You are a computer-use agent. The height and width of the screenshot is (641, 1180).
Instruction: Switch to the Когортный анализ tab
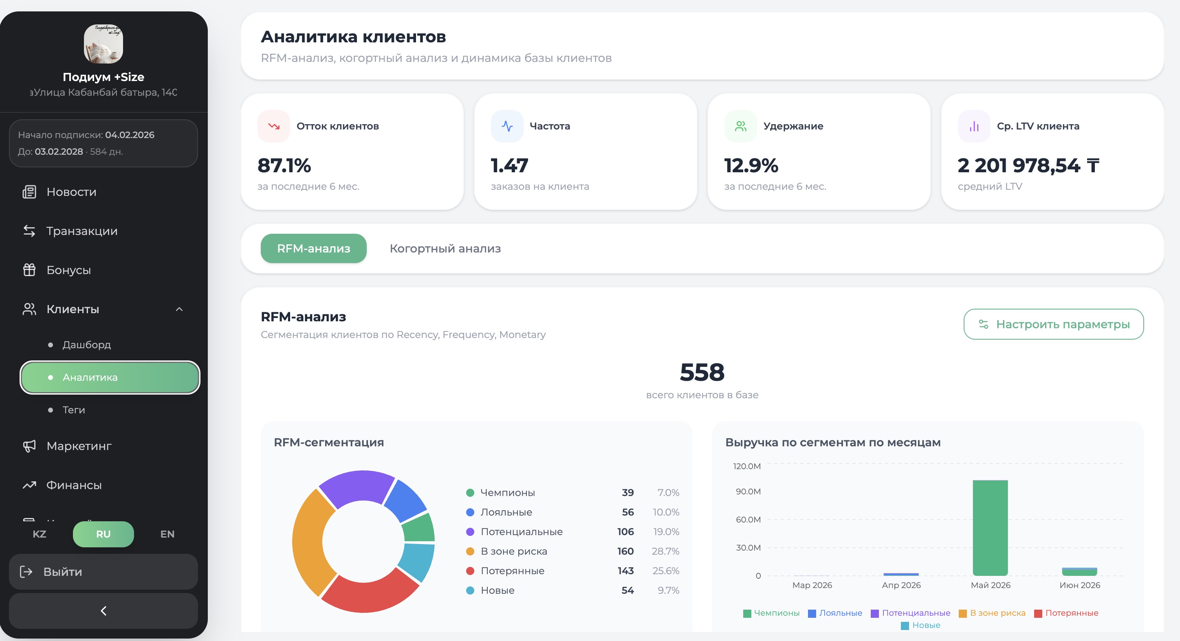[445, 248]
